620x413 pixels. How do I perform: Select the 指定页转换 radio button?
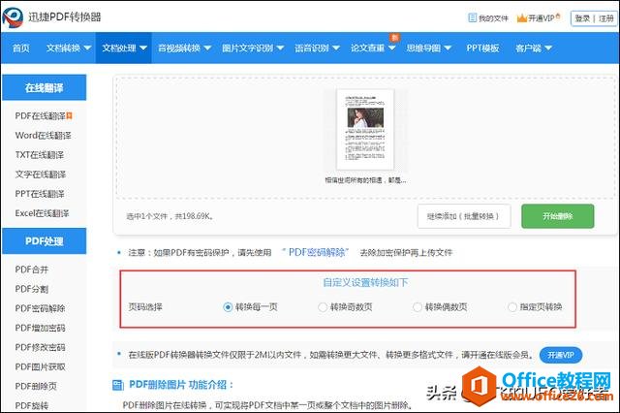(x=512, y=307)
